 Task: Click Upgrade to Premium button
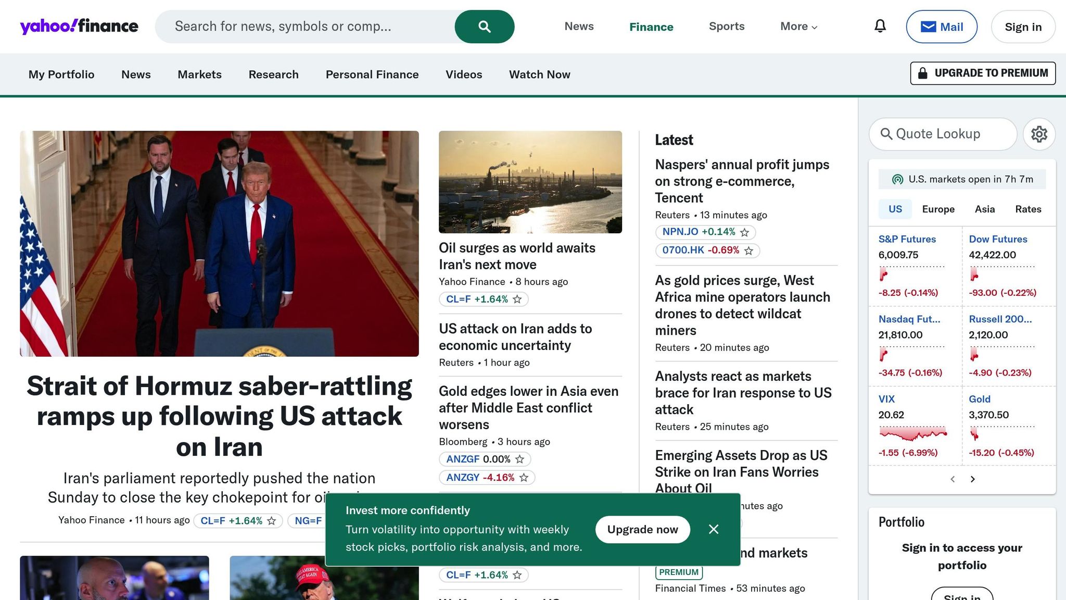(x=983, y=73)
